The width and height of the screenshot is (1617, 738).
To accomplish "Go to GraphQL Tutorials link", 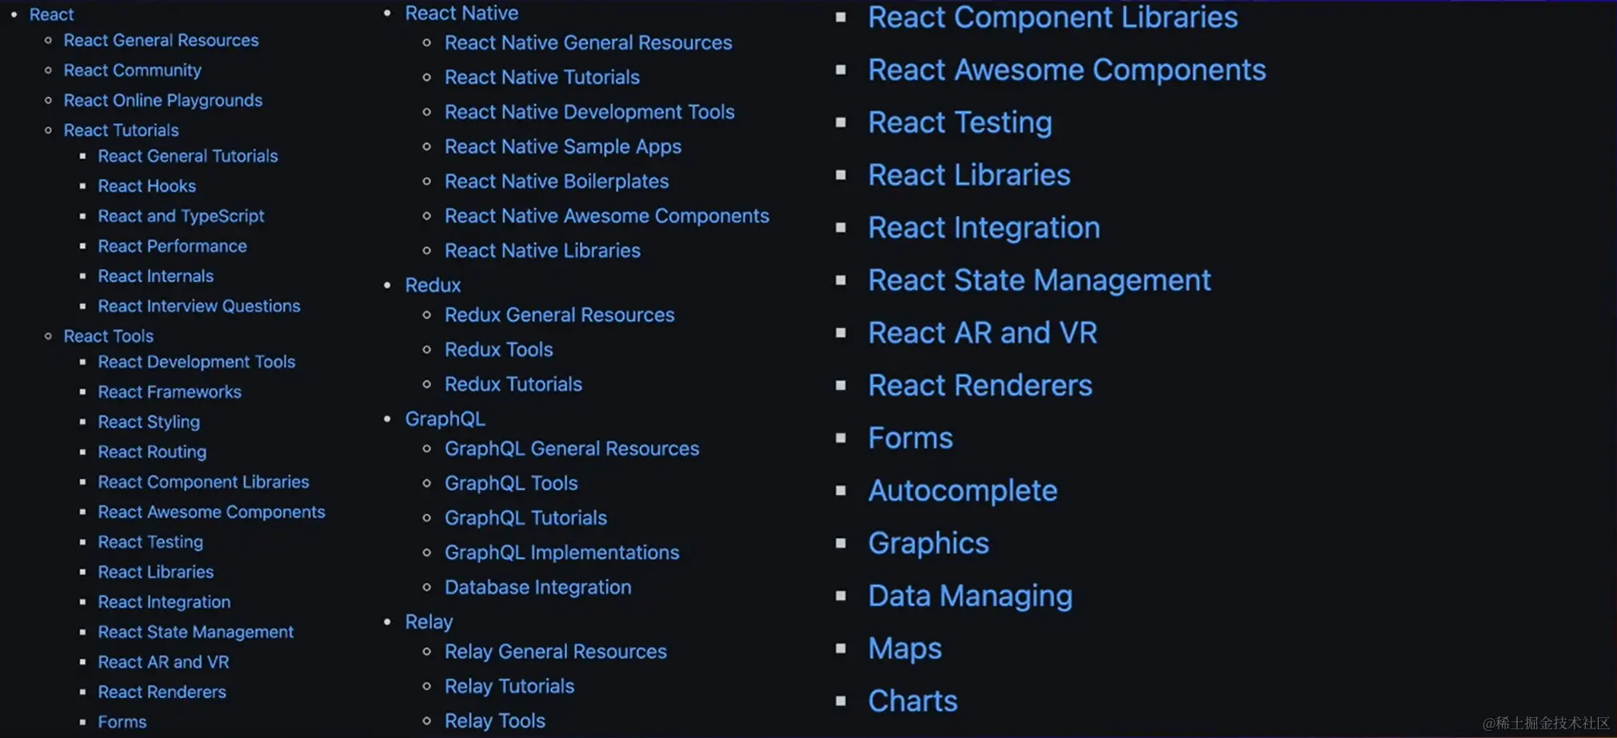I will (x=525, y=518).
